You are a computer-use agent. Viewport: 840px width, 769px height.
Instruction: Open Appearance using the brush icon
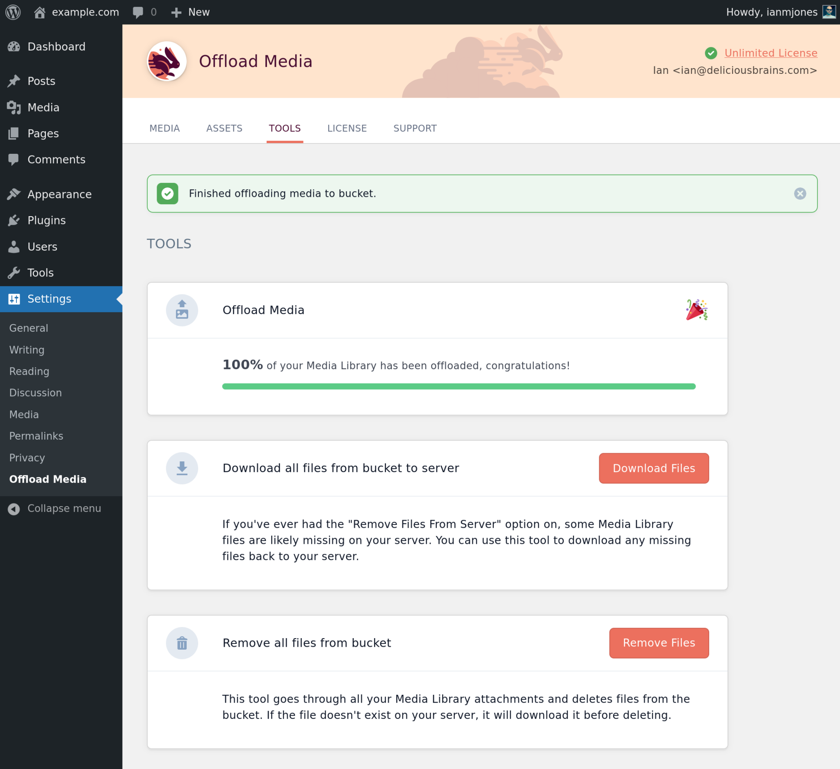(x=14, y=194)
